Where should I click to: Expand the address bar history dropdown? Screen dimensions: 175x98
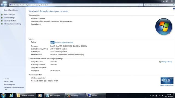point(139,5)
